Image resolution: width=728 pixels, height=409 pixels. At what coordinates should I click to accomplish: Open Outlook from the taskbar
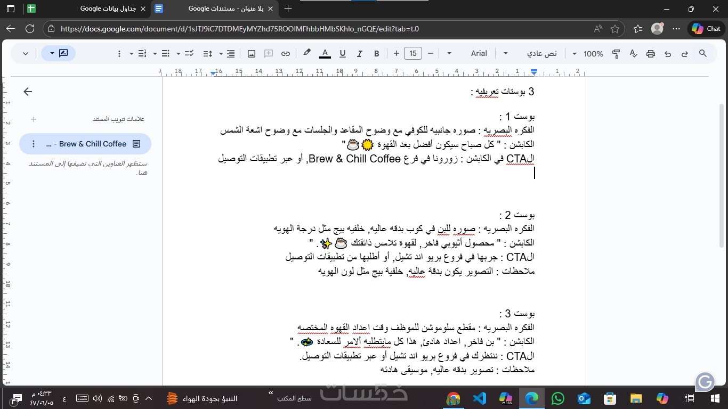point(584,398)
